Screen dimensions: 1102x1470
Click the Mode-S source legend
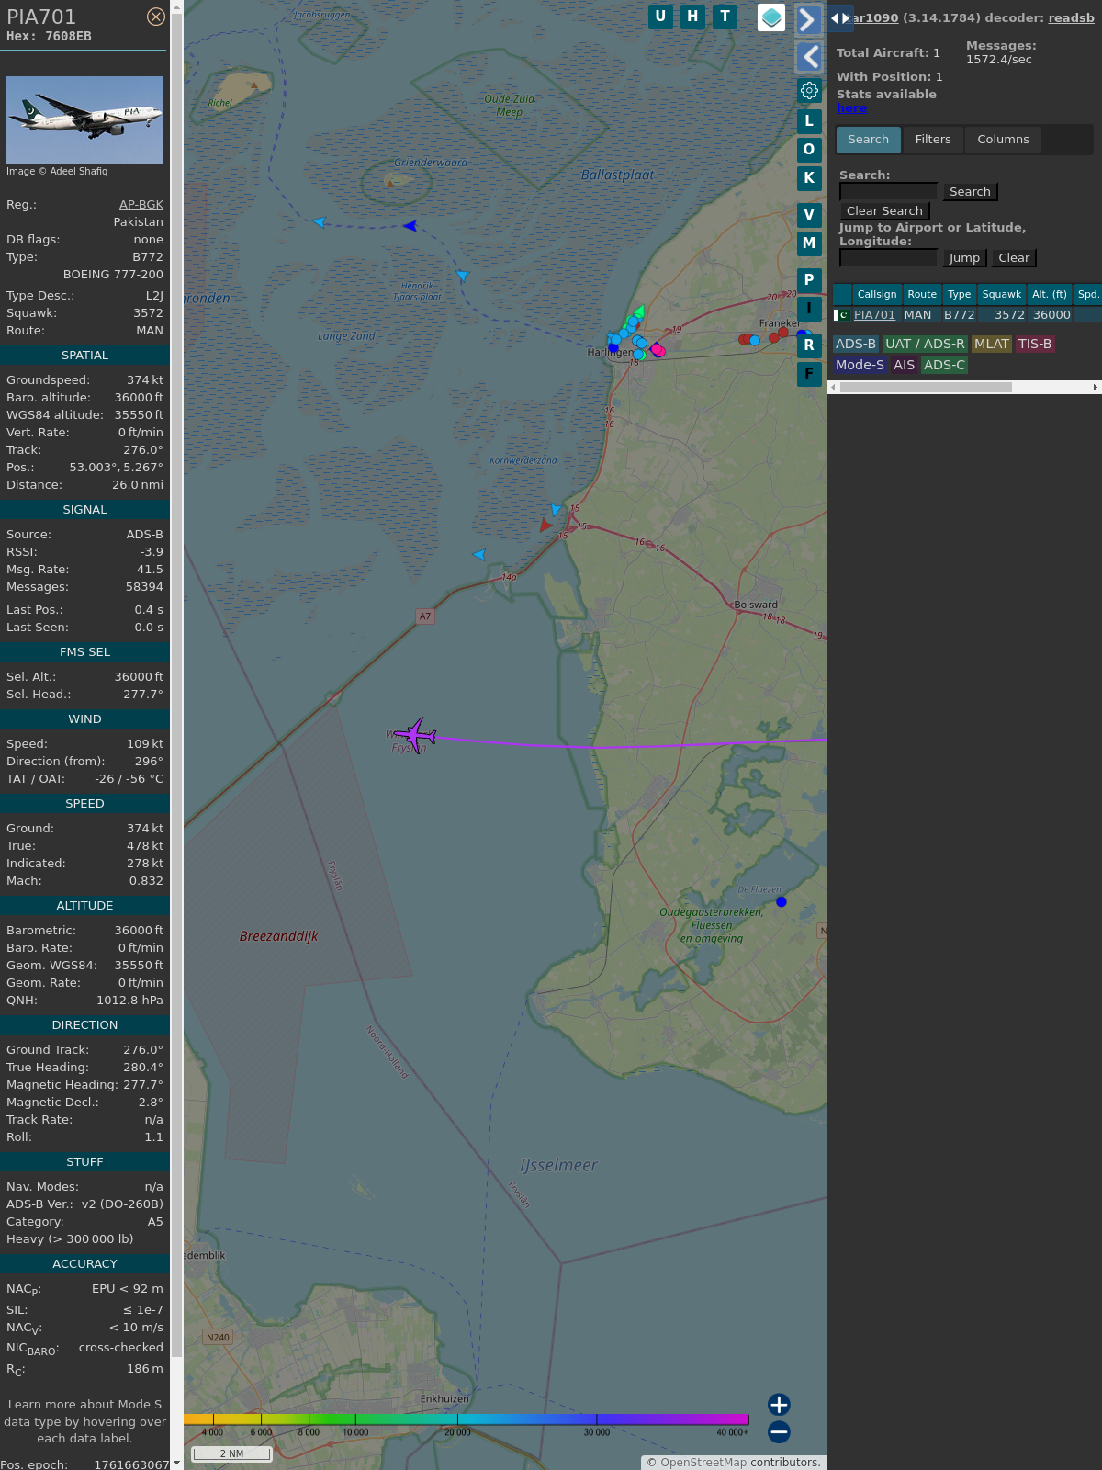860,365
